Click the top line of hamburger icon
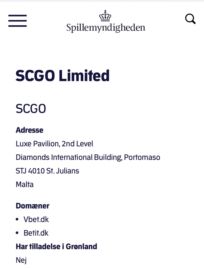This screenshot has width=204, height=269. (17, 16)
